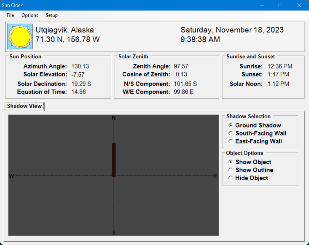
Task: Click the S compass marker at the bottom
Action: tap(114, 233)
